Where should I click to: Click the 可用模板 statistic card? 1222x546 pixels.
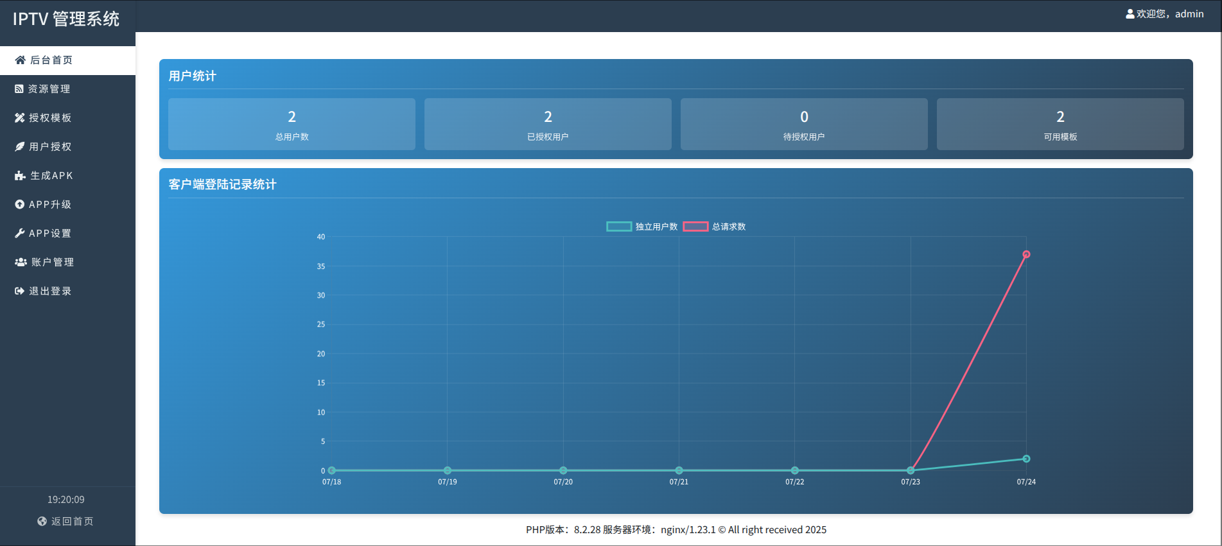(1060, 124)
